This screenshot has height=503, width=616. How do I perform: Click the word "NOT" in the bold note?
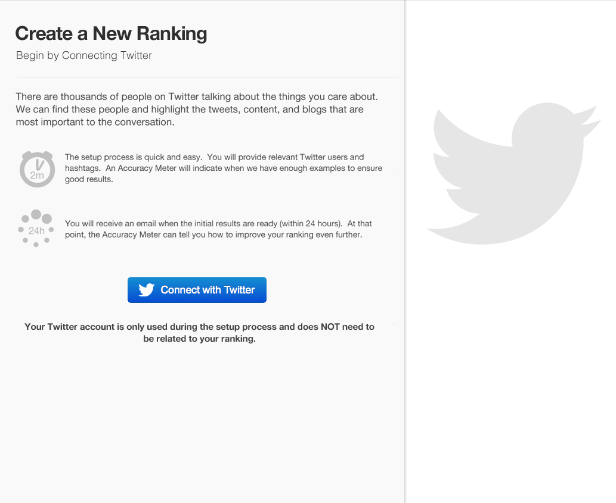(x=332, y=327)
